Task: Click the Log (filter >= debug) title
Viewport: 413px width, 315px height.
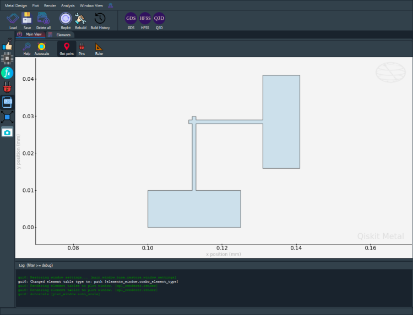Action: click(x=36, y=266)
